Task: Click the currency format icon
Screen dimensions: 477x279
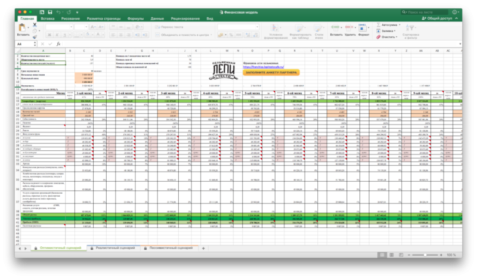Action: pos(221,35)
